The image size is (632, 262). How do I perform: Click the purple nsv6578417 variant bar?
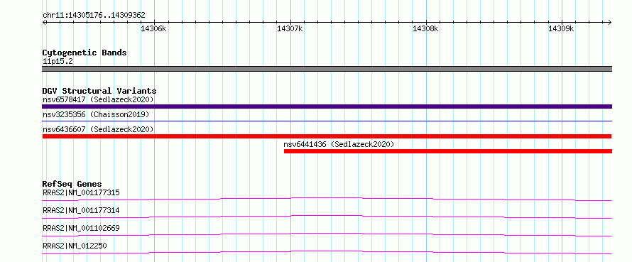point(327,107)
